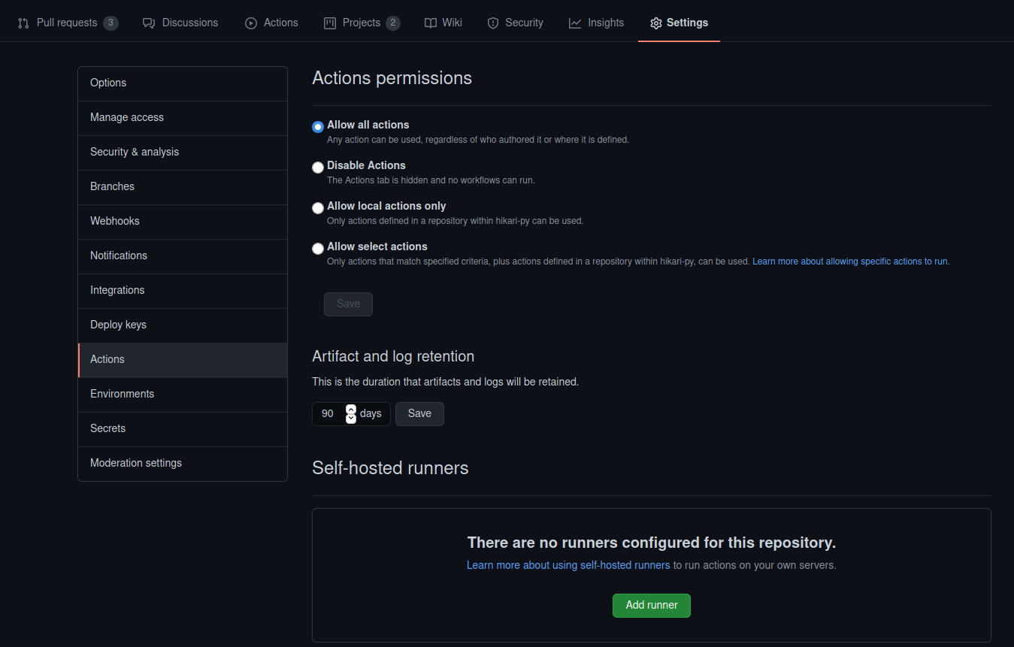The width and height of the screenshot is (1014, 647).
Task: Click the Settings gear icon
Action: pyautogui.click(x=656, y=23)
